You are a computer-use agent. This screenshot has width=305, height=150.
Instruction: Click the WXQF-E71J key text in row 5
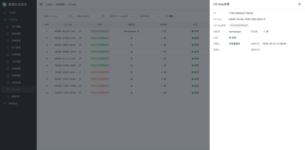[66, 59]
